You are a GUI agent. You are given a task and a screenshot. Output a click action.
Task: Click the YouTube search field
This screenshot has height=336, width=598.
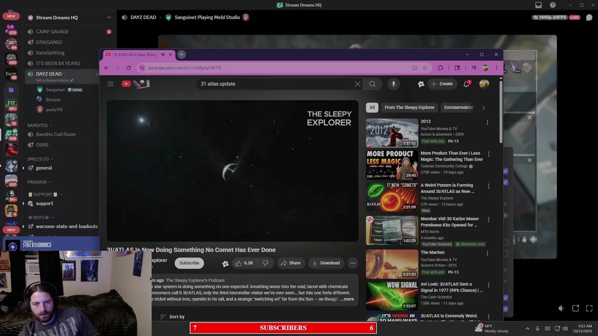click(276, 84)
